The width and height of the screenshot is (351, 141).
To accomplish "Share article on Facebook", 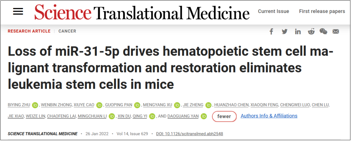I will (271, 31).
